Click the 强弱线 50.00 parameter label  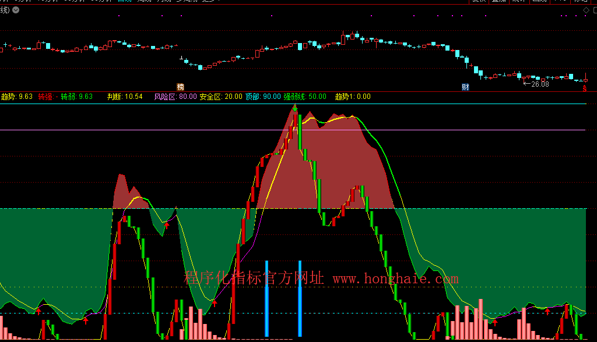(x=305, y=97)
